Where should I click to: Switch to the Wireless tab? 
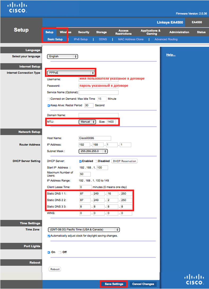coord(65,32)
